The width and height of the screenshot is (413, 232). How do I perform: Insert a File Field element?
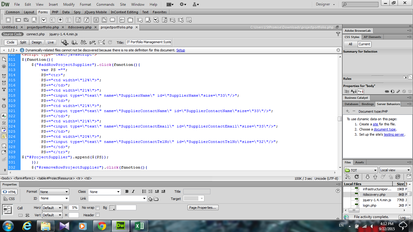104,20
